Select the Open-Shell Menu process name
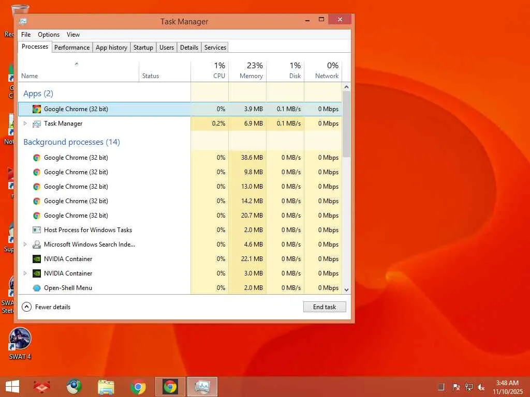The height and width of the screenshot is (397, 530). click(68, 288)
